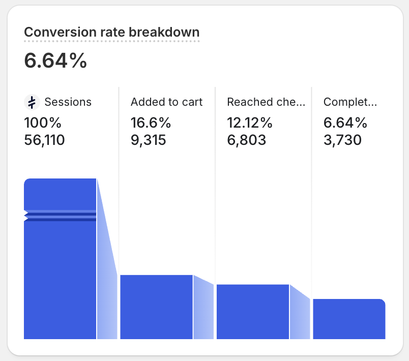Click the 6,803 reached checkout count

(x=247, y=140)
